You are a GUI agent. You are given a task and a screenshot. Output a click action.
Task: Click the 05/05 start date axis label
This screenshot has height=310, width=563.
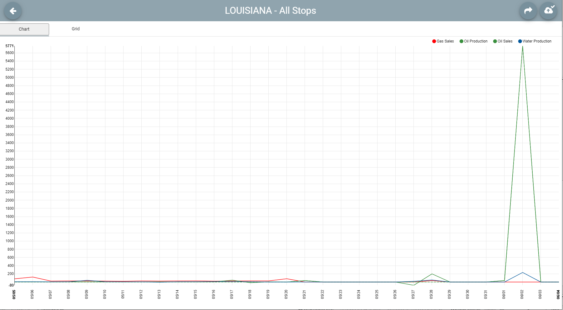[14, 294]
